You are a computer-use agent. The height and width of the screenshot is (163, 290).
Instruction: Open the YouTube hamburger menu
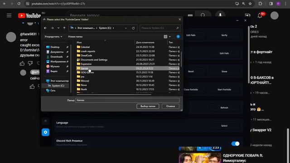pyautogui.click(x=9, y=15)
